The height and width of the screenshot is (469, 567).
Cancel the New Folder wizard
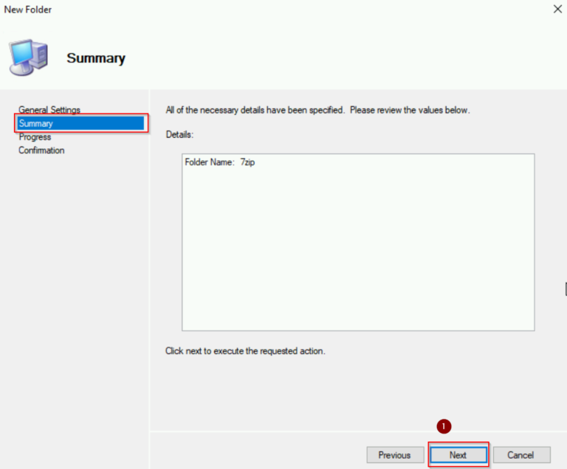pos(521,454)
